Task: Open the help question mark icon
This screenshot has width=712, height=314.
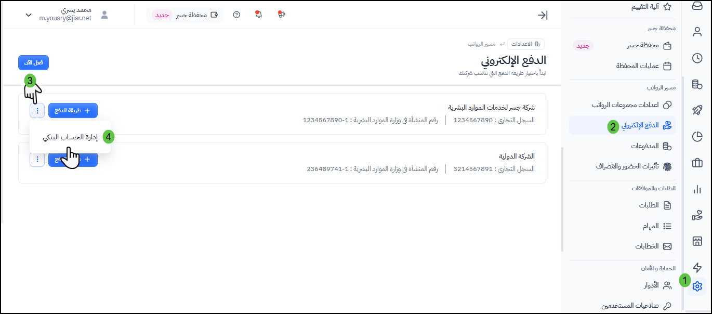Action: coord(236,15)
